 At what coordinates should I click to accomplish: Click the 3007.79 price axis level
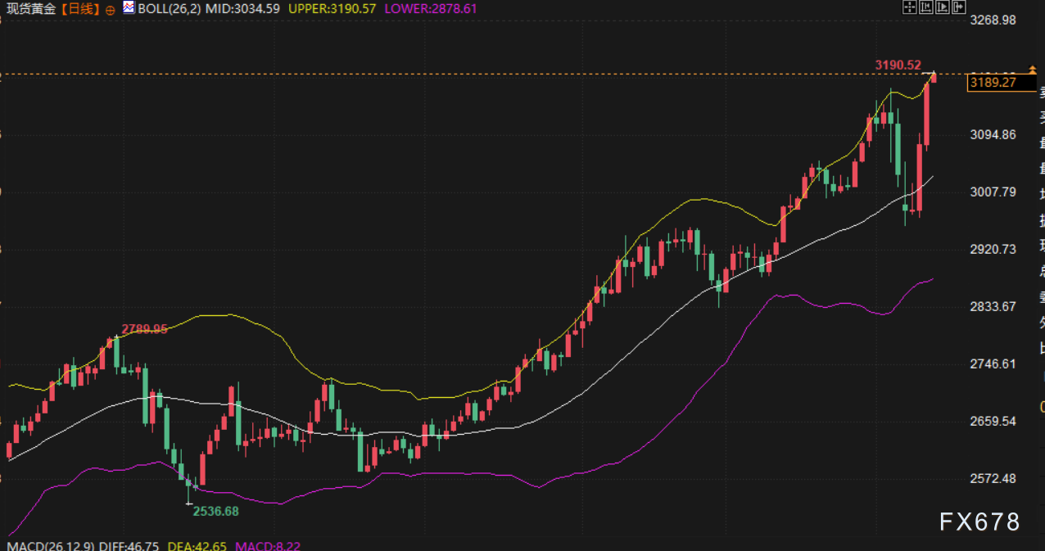tap(992, 192)
